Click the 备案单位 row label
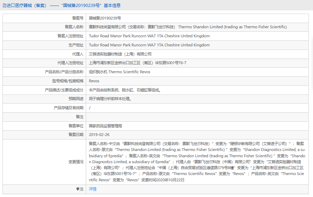Screen dimensions: 313x197 pyautogui.click(x=76, y=126)
